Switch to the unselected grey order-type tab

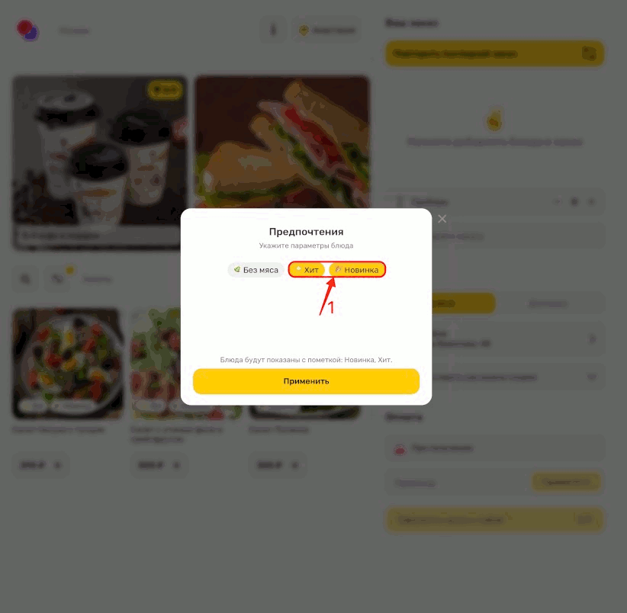(x=548, y=303)
